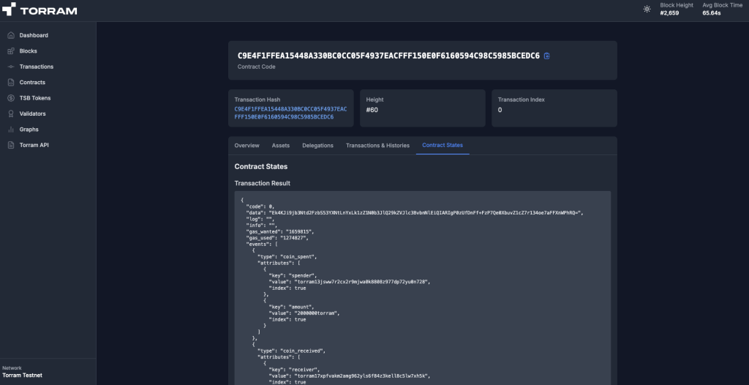Click the Torram Testnet network label
This screenshot has height=385, width=749.
click(23, 375)
